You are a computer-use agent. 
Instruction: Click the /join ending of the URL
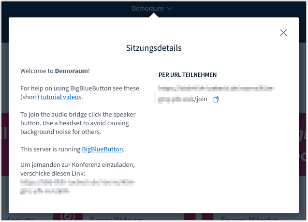(201, 99)
